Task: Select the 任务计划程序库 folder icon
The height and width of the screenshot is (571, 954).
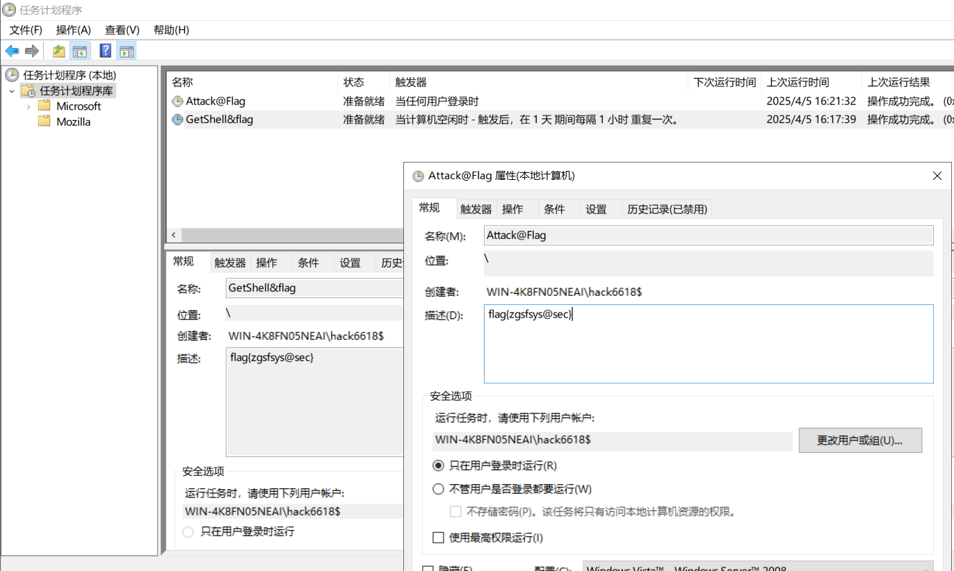Action: 29,91
